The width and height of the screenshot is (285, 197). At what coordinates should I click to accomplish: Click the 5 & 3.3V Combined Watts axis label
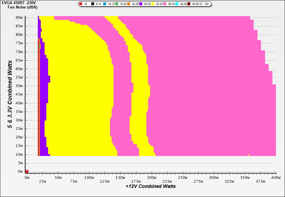(10, 94)
